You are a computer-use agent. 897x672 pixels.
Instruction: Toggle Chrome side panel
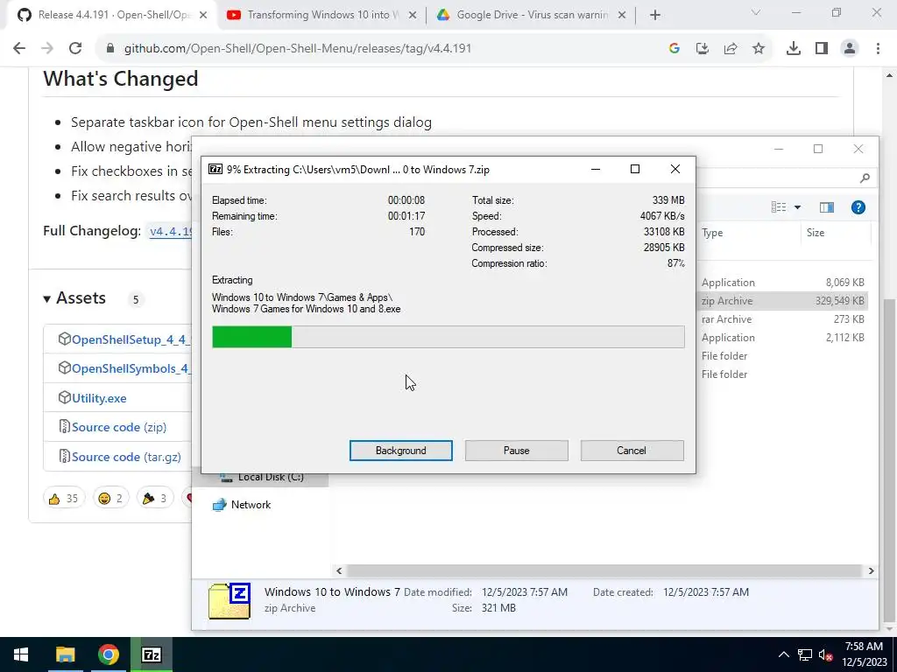[822, 49]
